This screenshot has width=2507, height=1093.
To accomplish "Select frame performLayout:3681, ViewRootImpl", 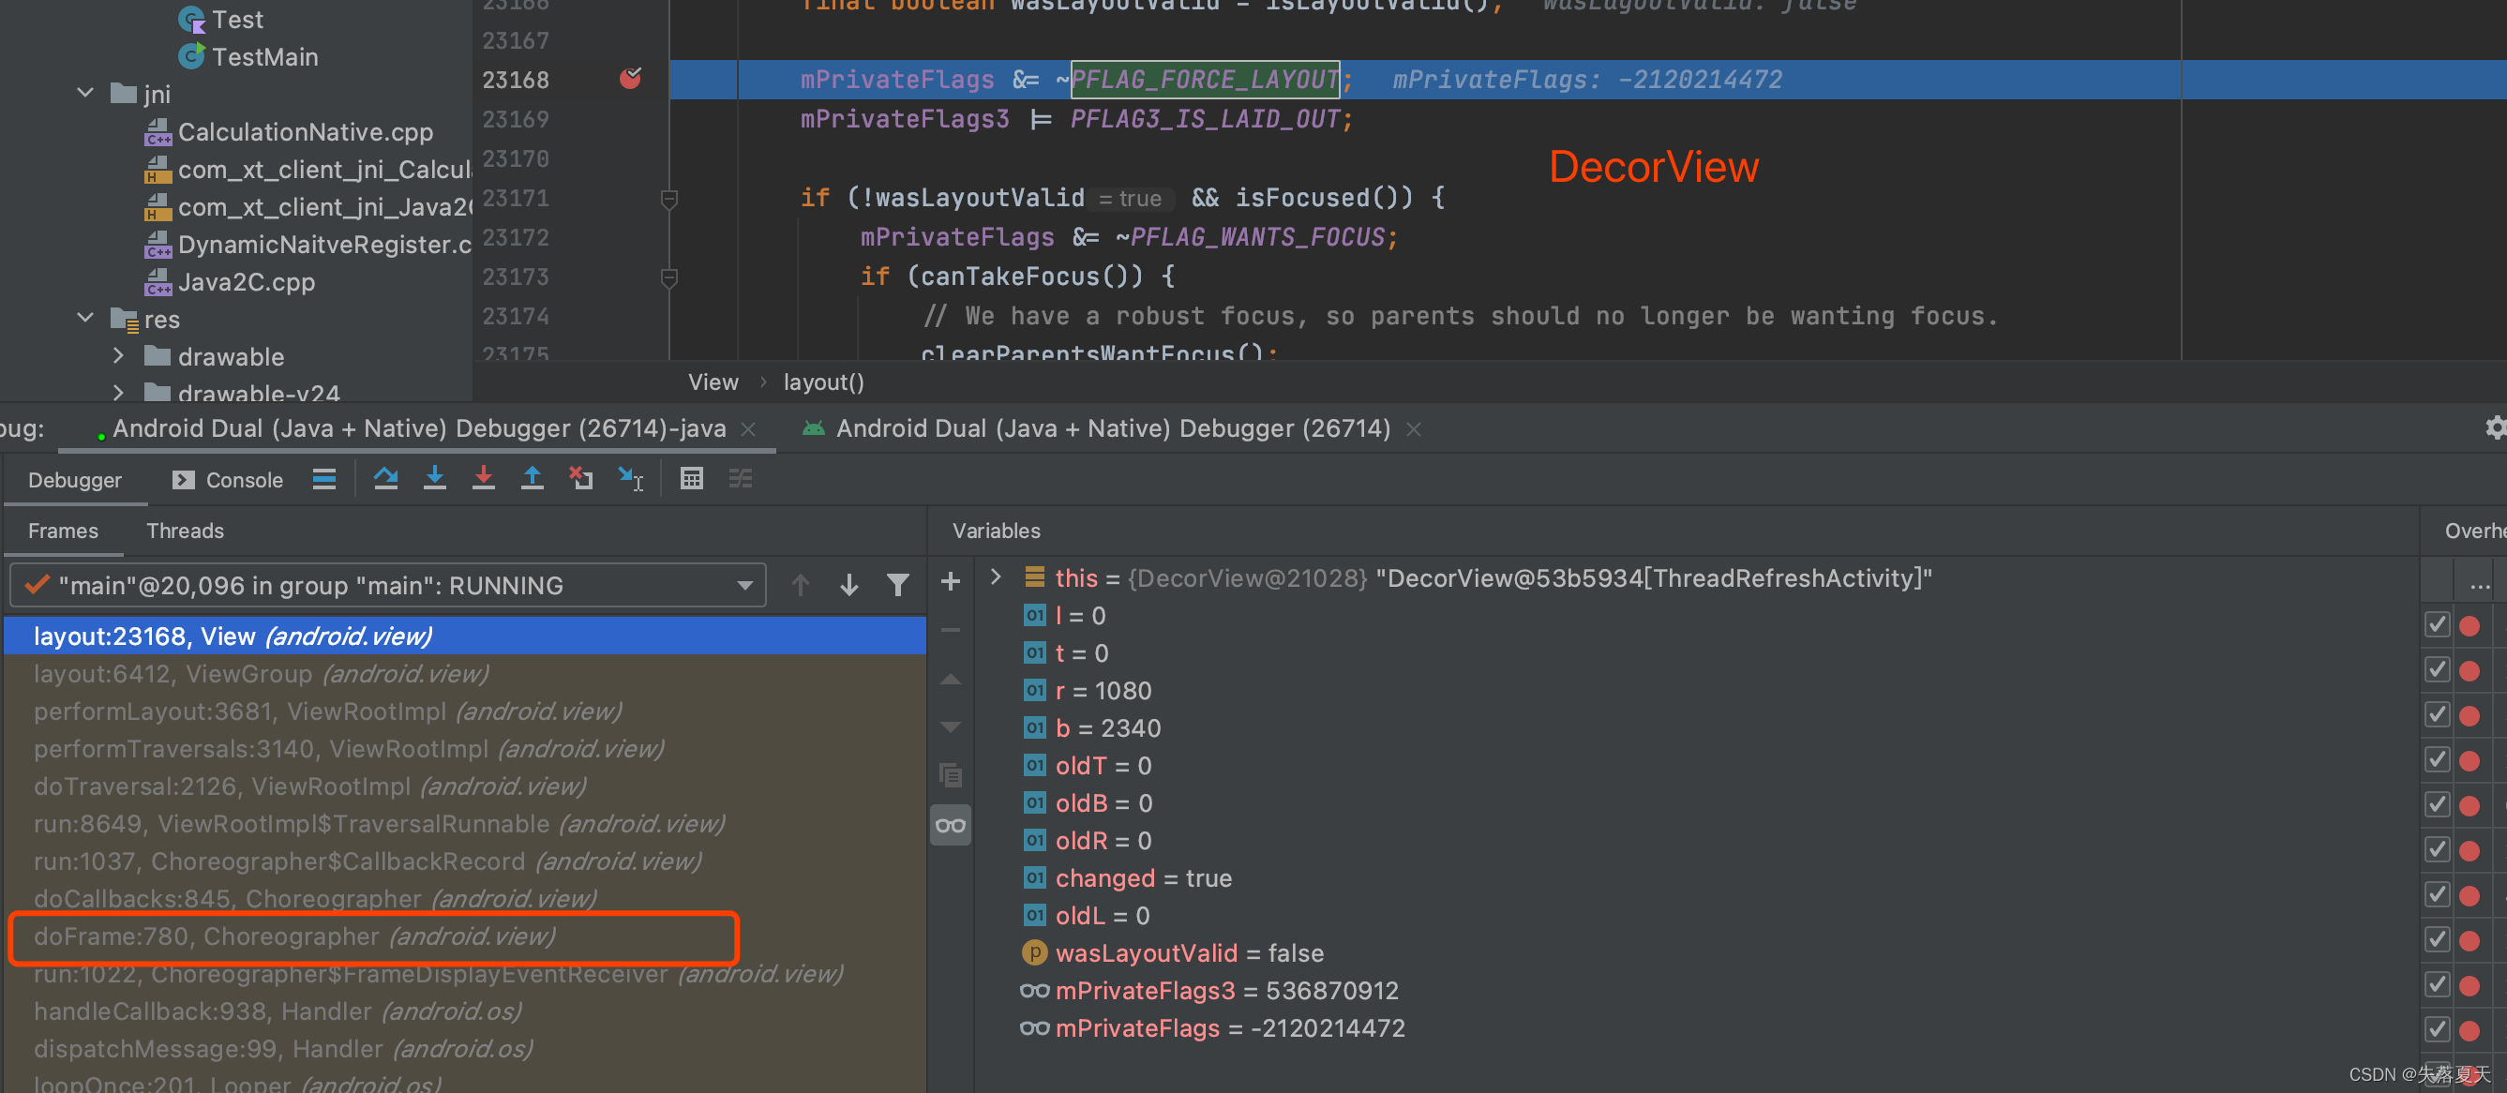I will click(465, 711).
